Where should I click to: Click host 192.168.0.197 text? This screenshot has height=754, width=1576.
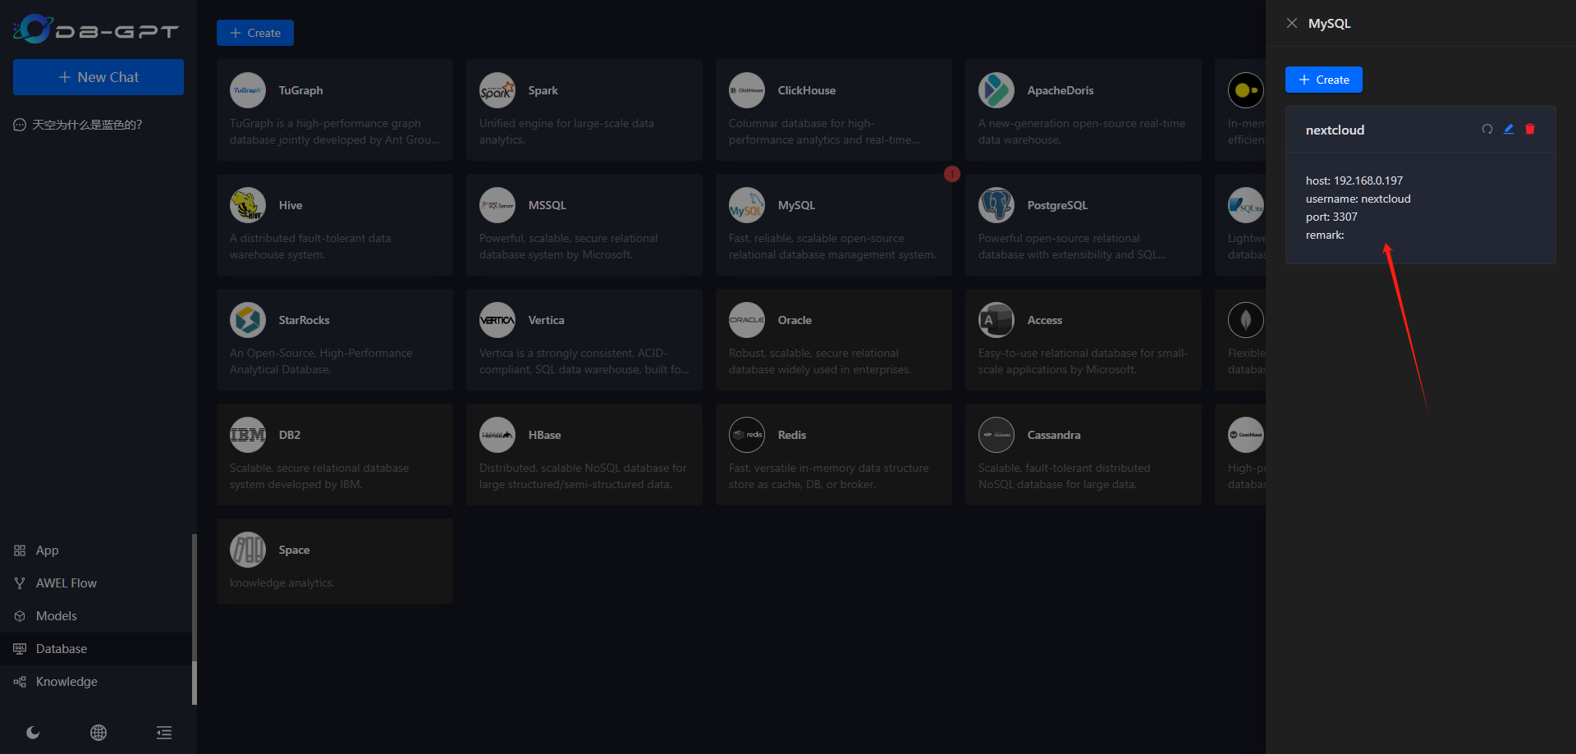coord(1354,181)
